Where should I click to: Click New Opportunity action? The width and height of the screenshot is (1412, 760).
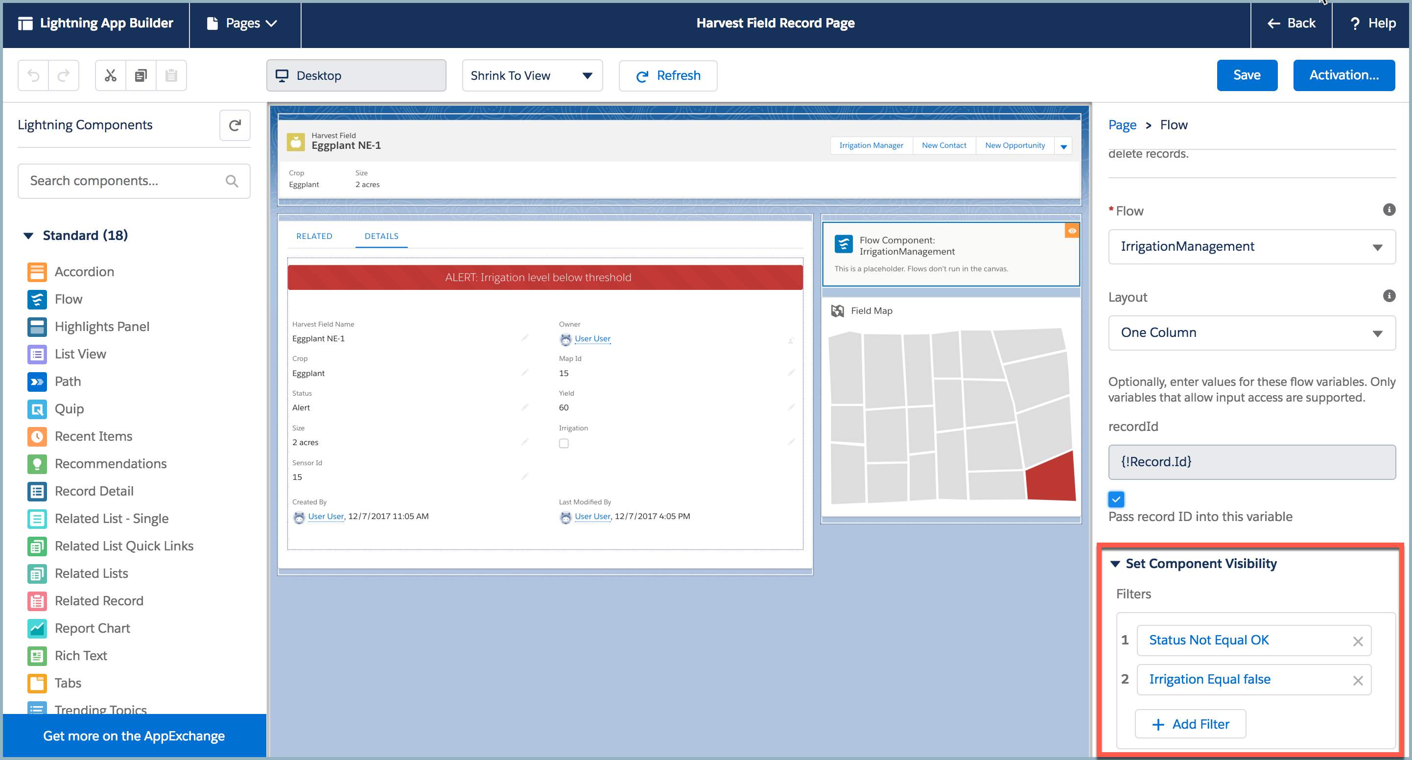click(1014, 146)
